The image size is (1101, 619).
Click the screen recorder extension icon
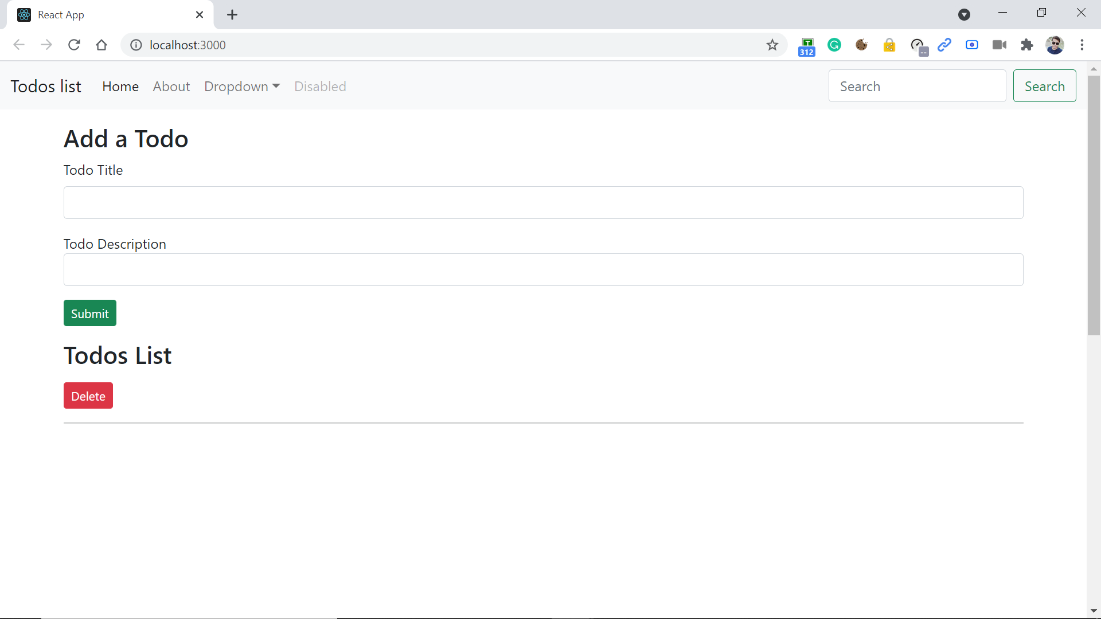click(x=972, y=45)
